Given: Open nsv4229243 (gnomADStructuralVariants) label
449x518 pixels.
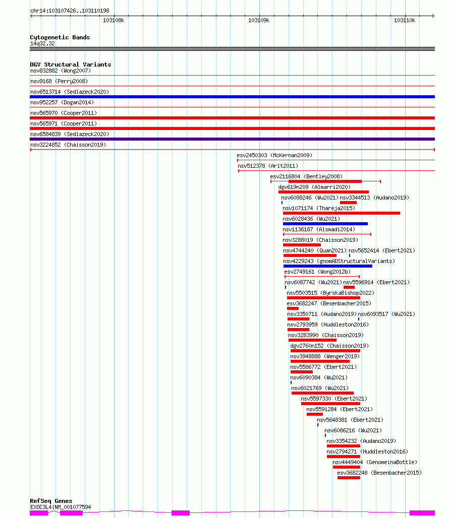Looking at the screenshot, I should tap(339, 261).
